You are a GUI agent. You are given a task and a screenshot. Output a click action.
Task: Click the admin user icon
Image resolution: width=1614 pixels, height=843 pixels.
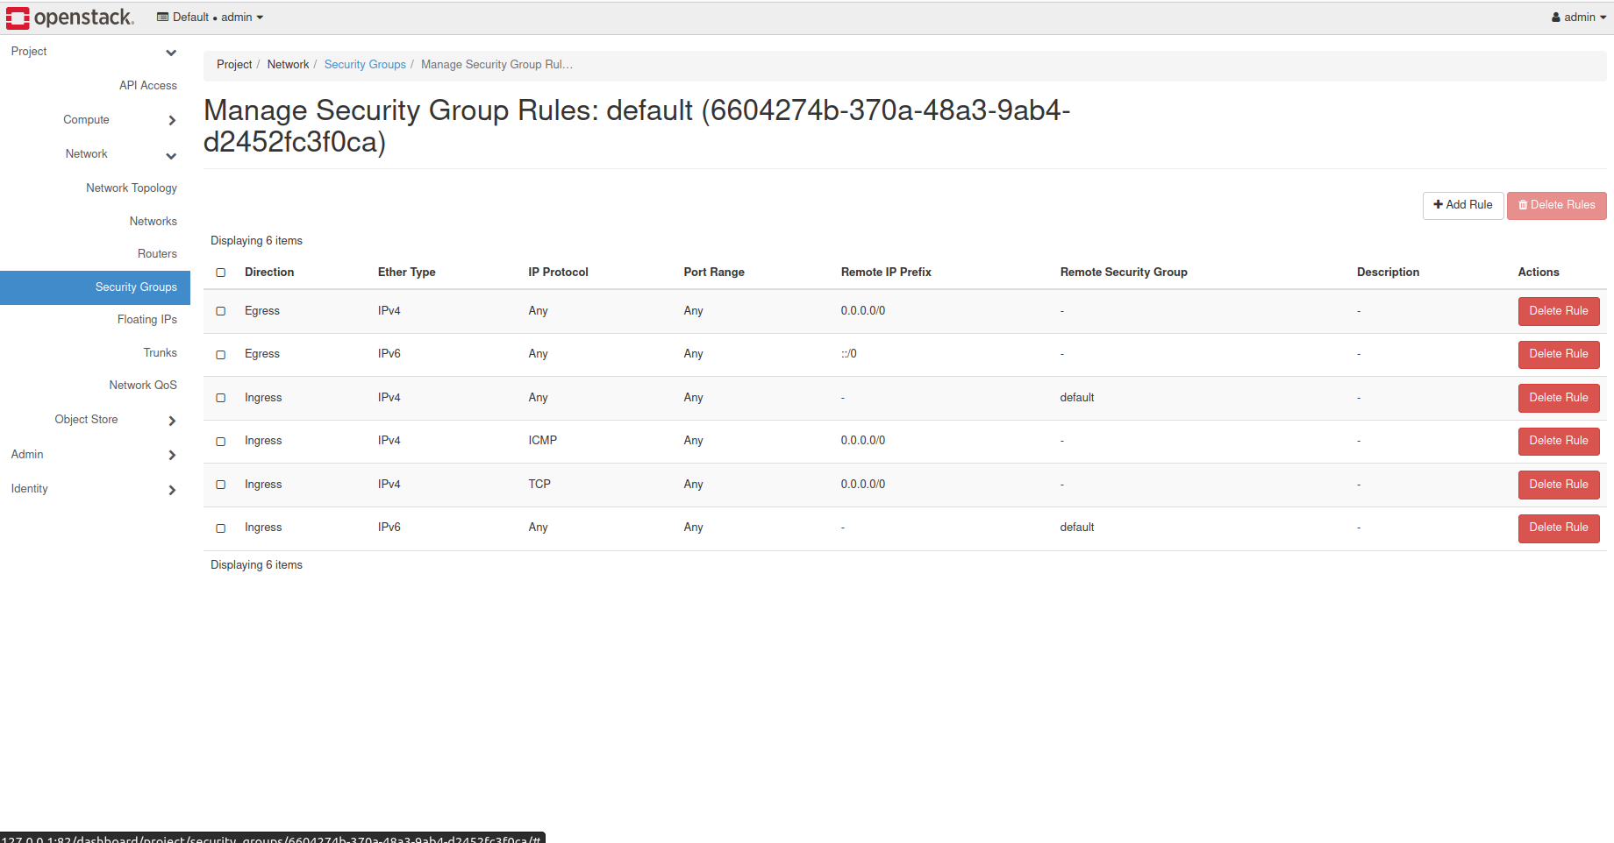1556,18
